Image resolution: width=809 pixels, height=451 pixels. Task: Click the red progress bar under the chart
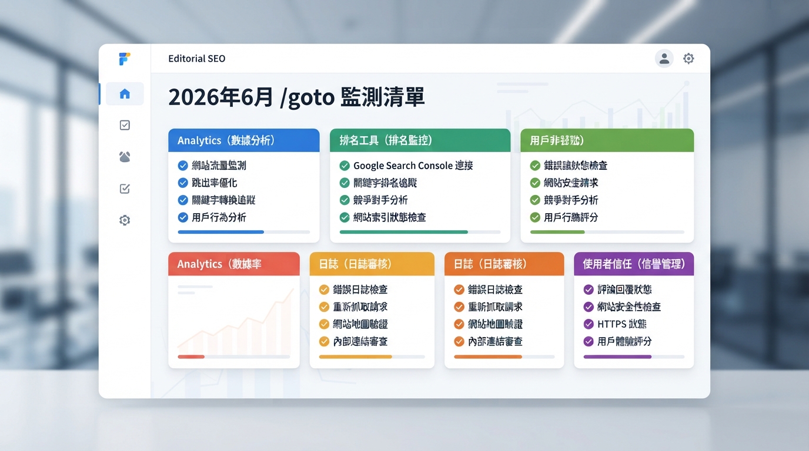234,356
